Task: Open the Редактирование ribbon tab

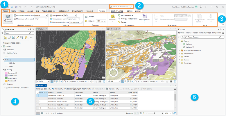Action: pos(48,11)
